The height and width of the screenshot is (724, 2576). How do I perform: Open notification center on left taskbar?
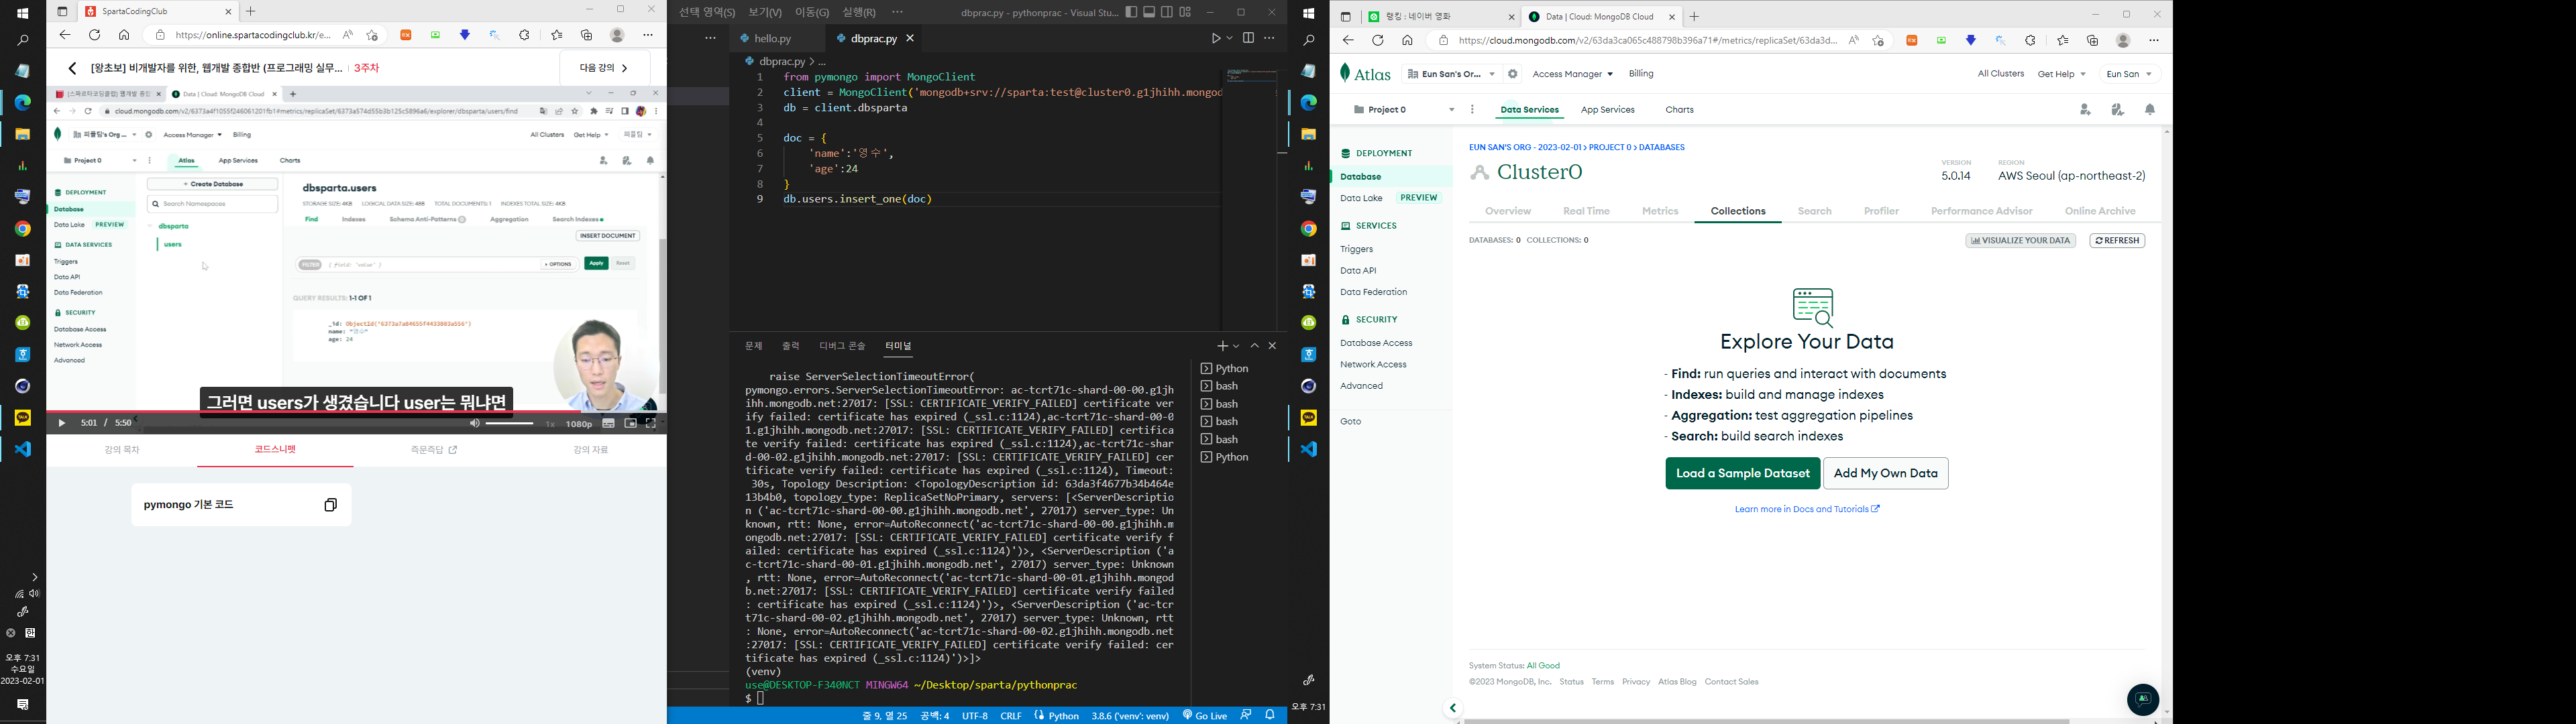click(x=22, y=705)
